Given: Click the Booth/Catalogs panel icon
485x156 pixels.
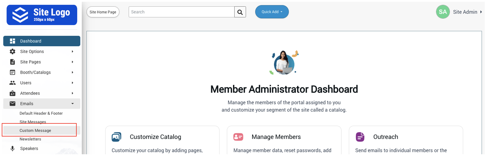Looking at the screenshot, I should 13,72.
